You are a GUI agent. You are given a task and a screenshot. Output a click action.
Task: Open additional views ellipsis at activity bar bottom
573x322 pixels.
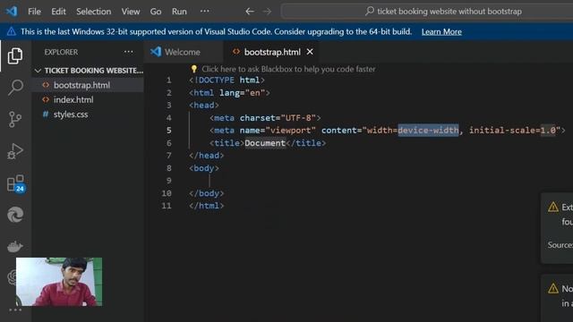(x=15, y=310)
